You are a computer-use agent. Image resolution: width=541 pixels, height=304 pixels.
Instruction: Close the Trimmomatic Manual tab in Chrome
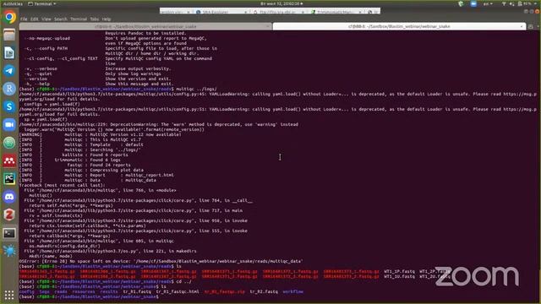[x=360, y=12]
